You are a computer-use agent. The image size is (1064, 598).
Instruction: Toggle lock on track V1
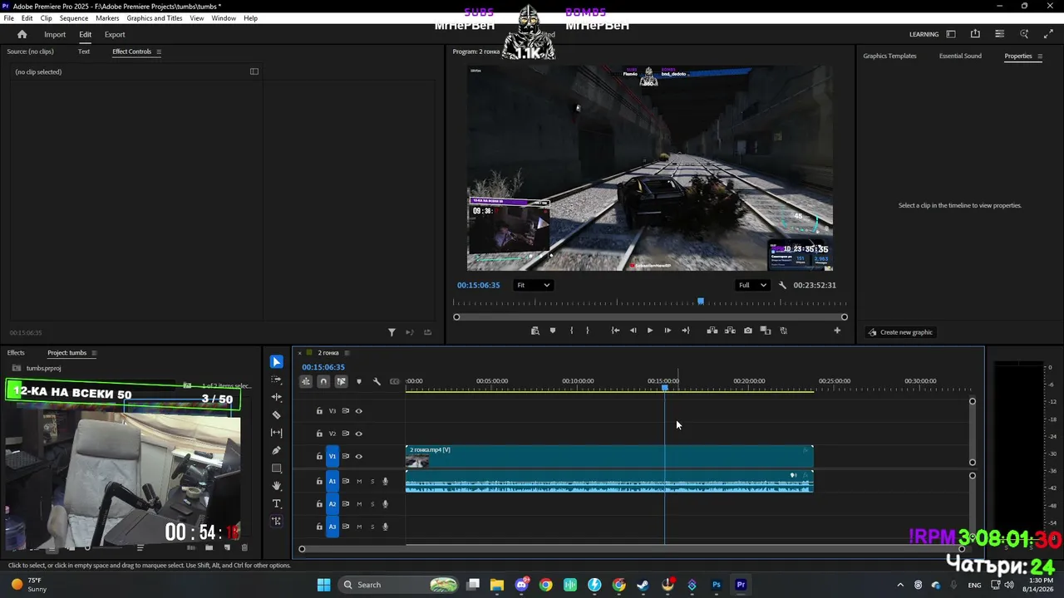(x=319, y=456)
